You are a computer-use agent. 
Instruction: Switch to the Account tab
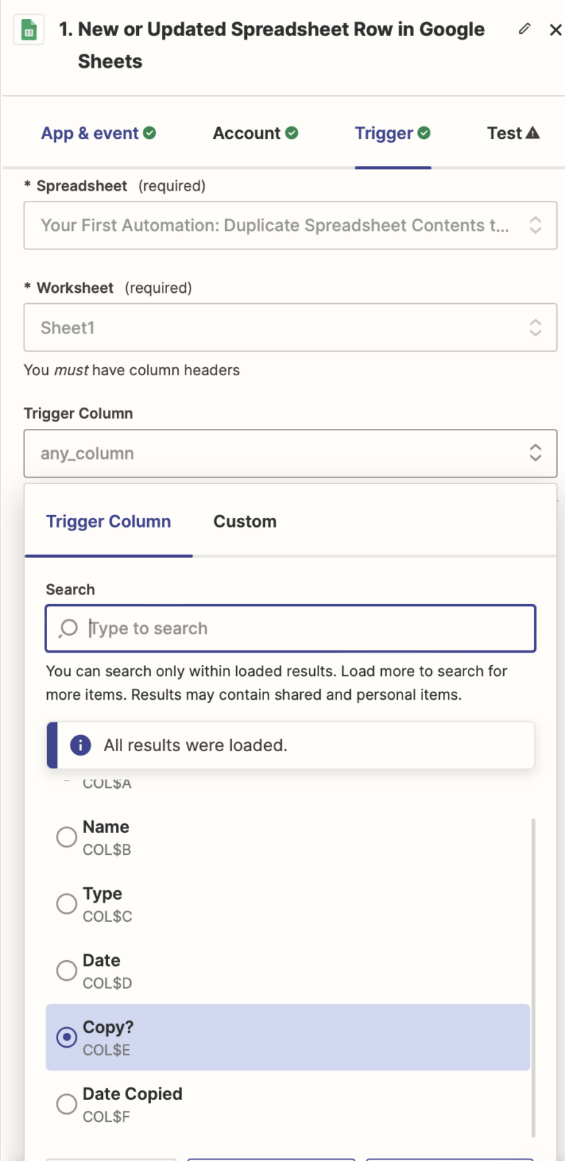246,132
